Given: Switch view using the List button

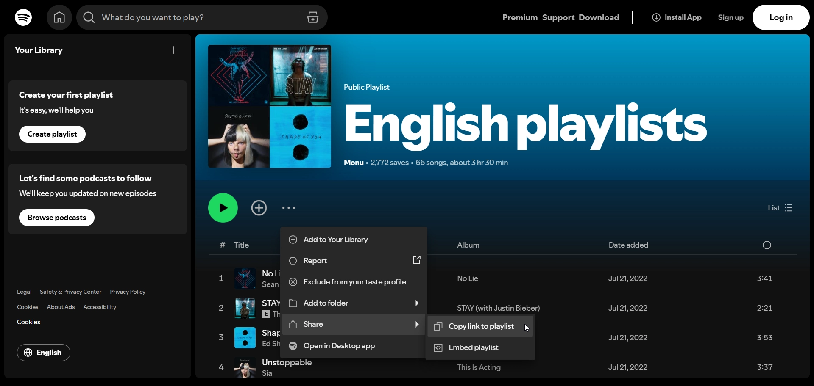Looking at the screenshot, I should [780, 208].
